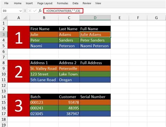Select column D header
The height and width of the screenshot is (127, 166).
coord(95,18)
